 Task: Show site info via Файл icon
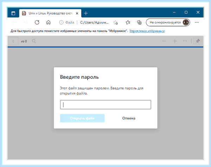[x=61, y=23]
